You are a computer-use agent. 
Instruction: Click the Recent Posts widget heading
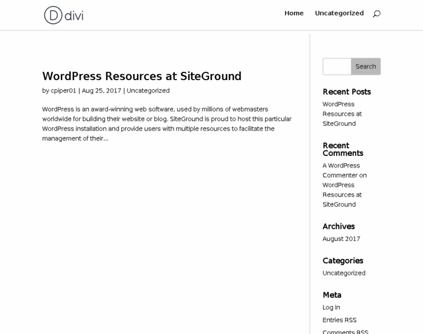pos(346,92)
